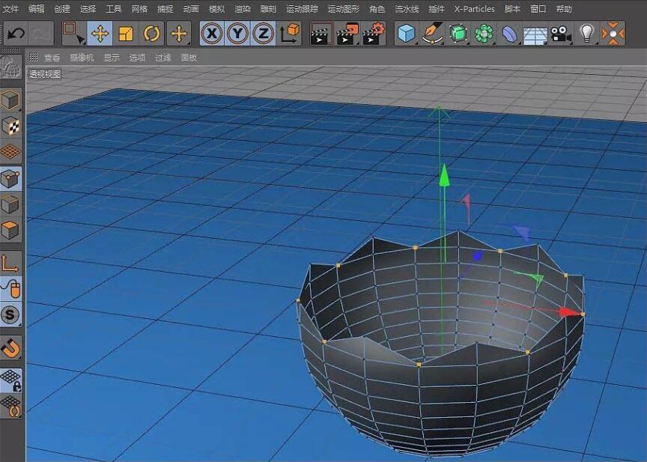
Task: Click the greyed-out Redo icon
Action: coord(41,34)
